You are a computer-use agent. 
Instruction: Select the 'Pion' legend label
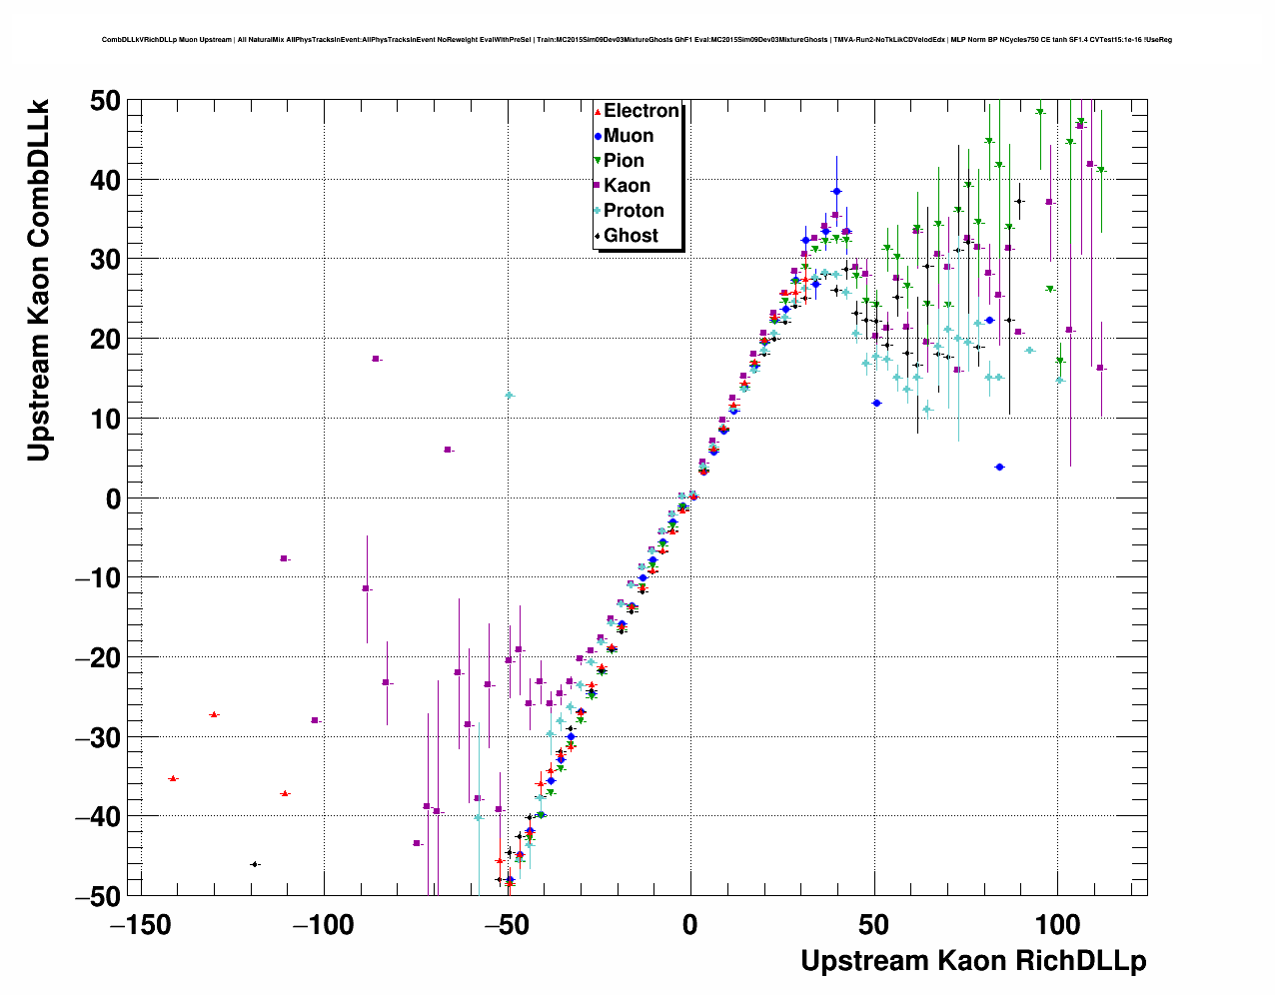pos(625,161)
